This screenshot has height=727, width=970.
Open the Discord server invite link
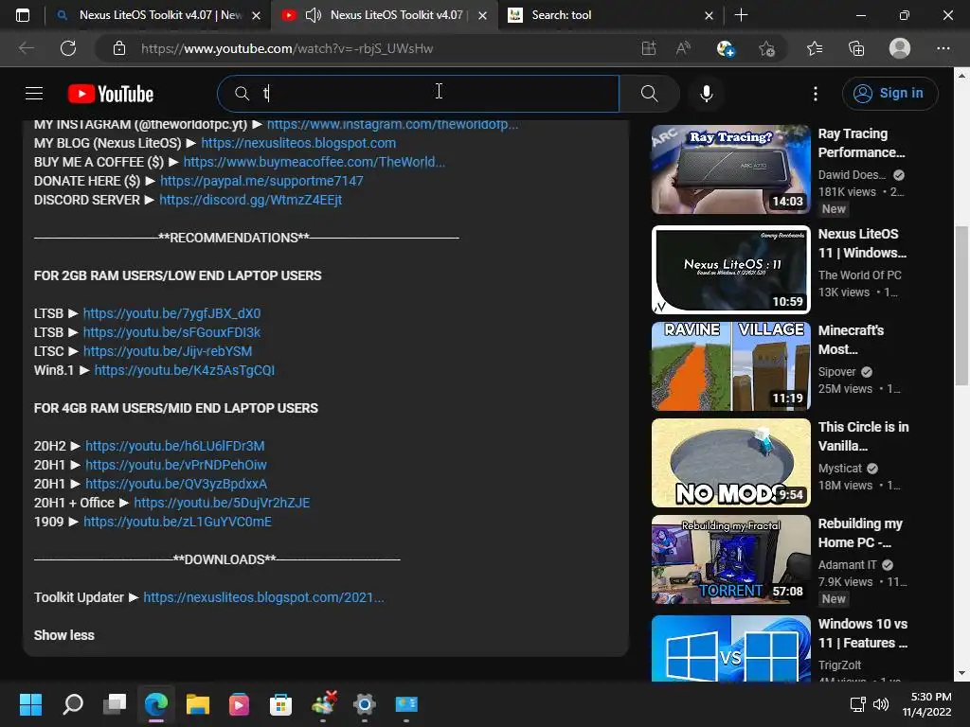click(250, 200)
